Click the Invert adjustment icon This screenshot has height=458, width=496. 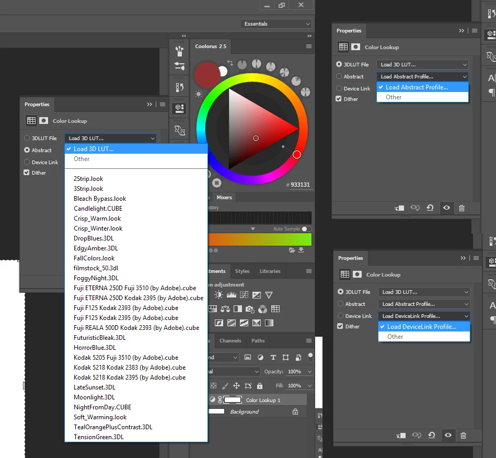[219, 323]
